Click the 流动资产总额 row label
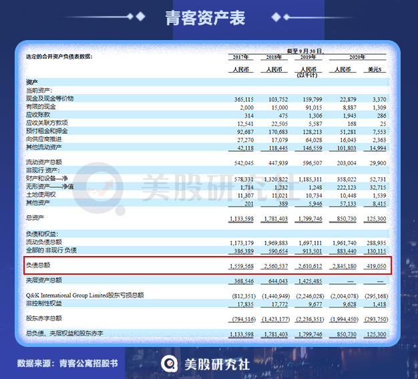Image resolution: width=418 pixels, height=379 pixels. [x=43, y=162]
